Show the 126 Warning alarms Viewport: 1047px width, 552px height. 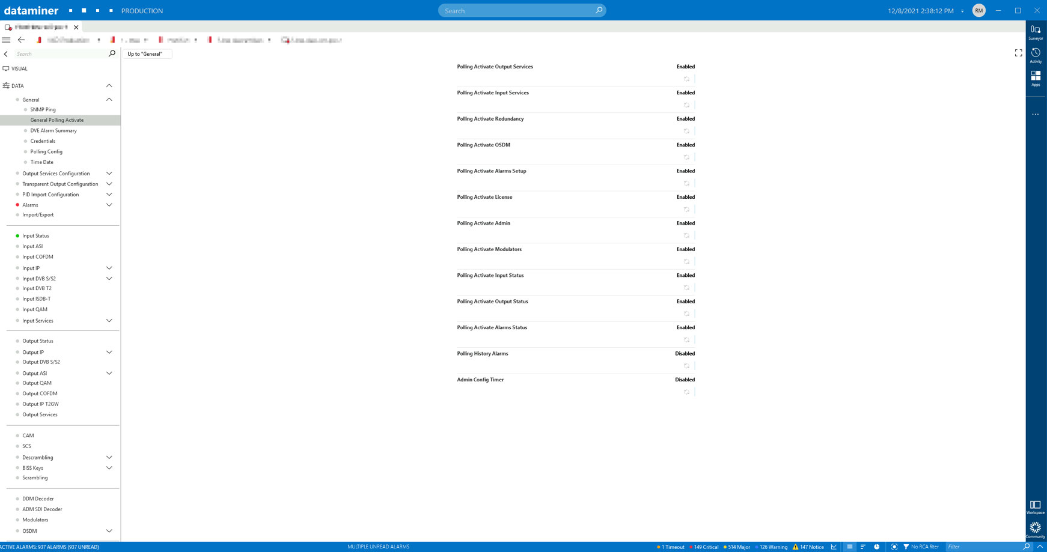772,547
